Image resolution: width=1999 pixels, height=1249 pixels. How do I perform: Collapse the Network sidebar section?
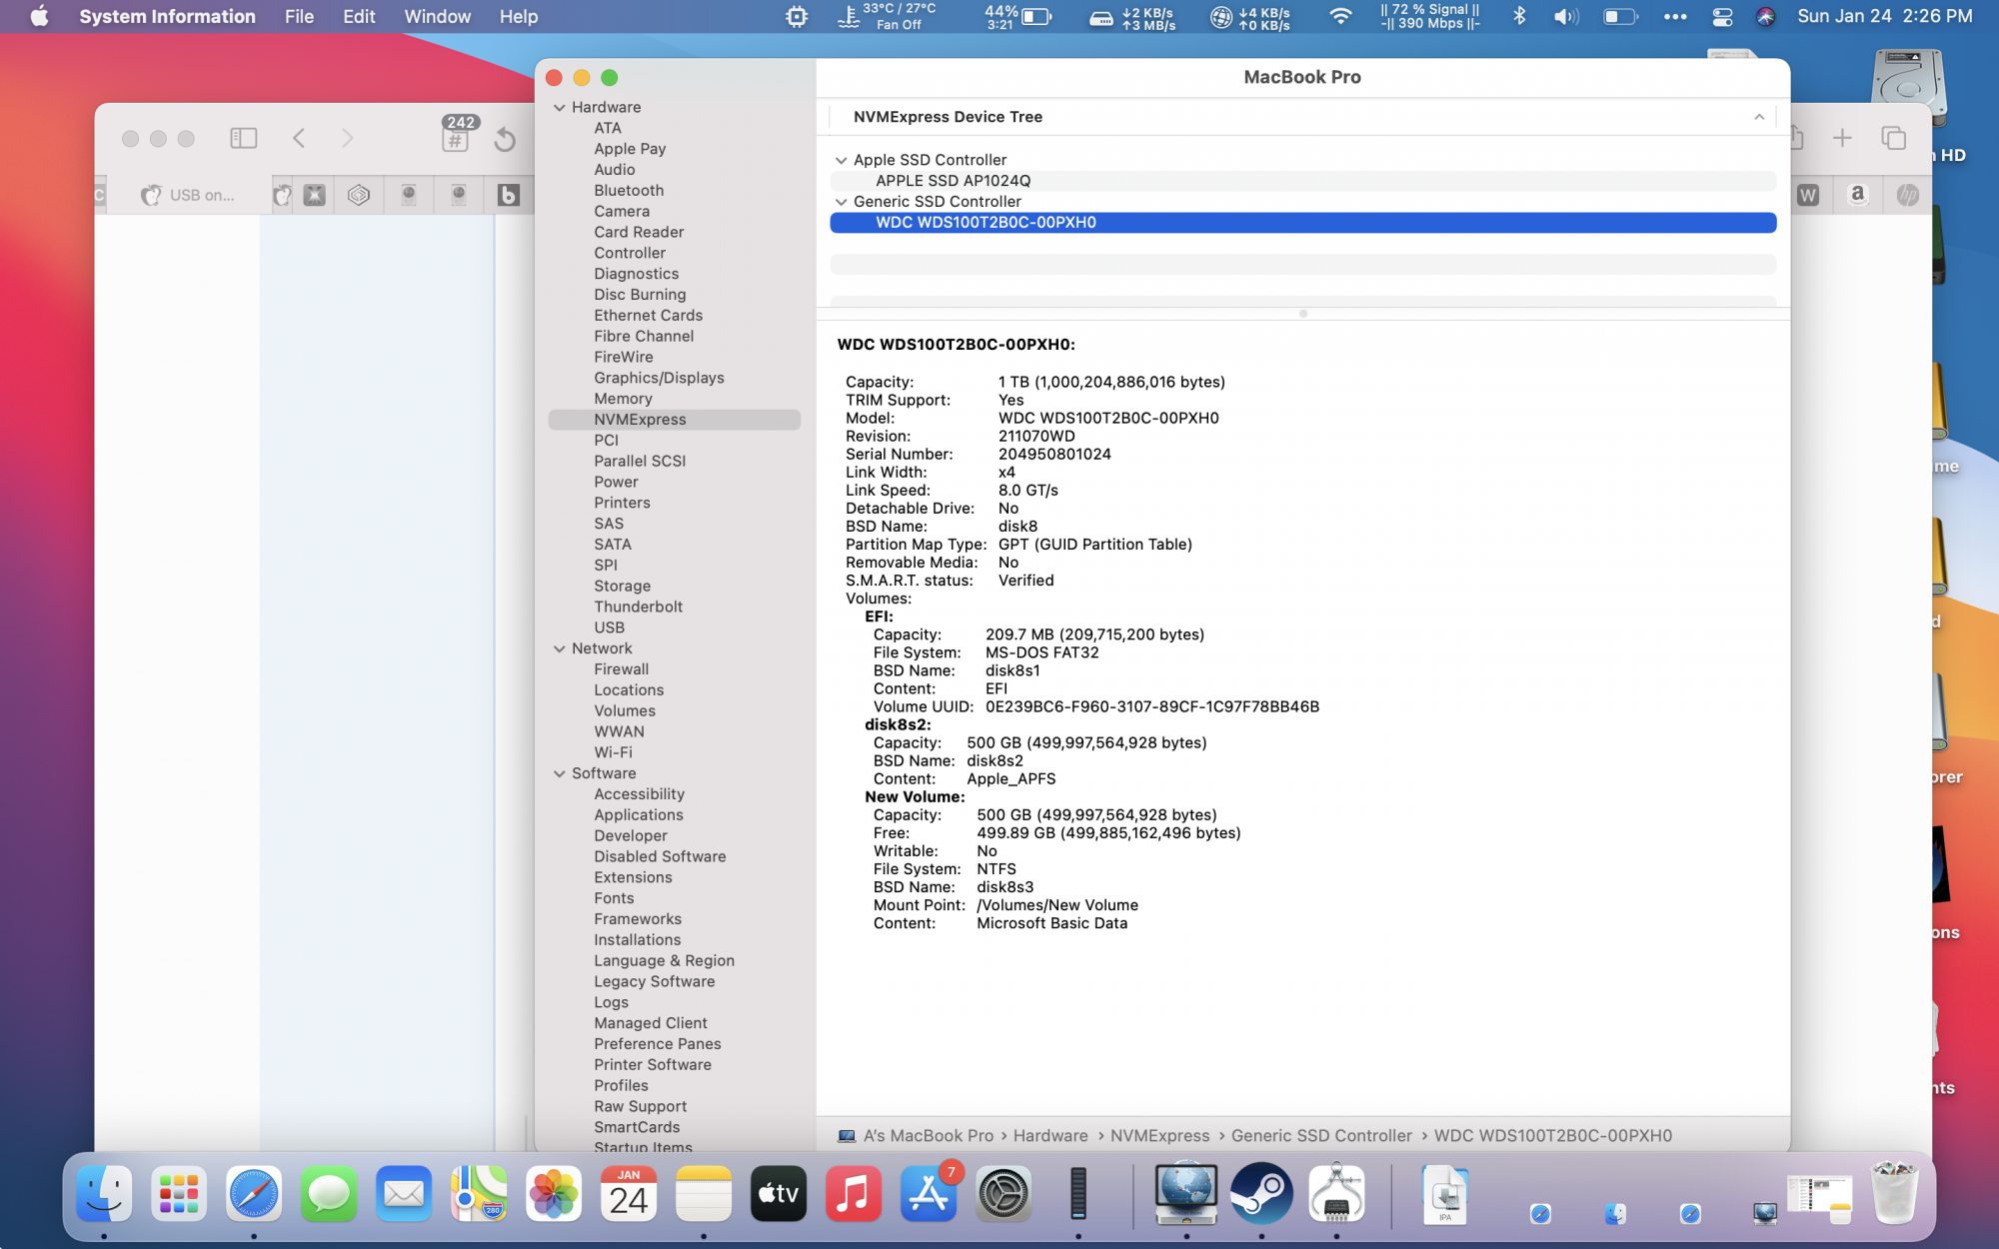(560, 648)
